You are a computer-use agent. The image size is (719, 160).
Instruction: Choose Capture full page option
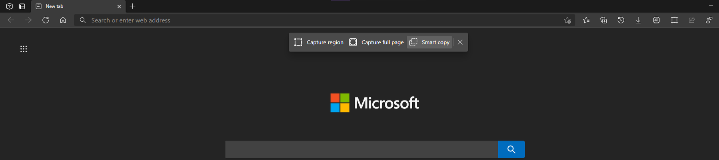point(376,42)
